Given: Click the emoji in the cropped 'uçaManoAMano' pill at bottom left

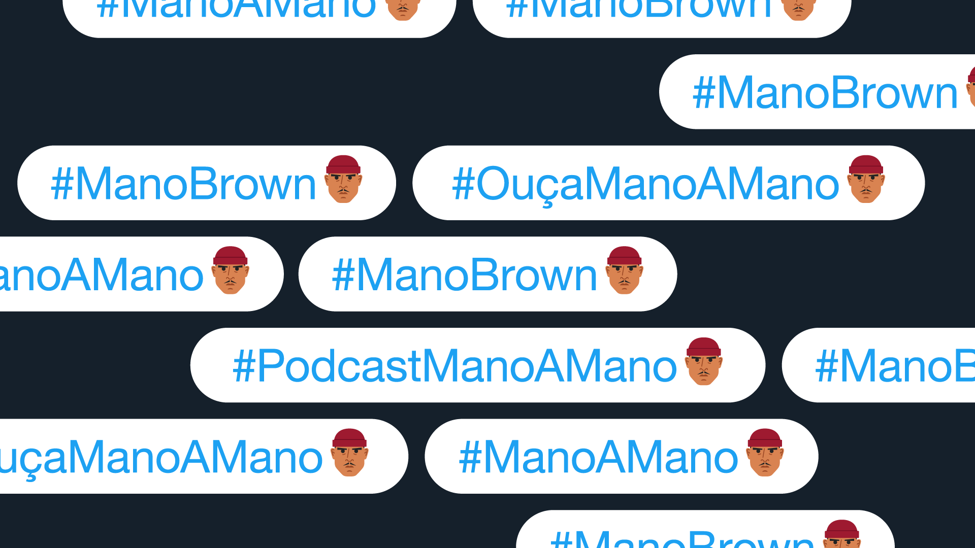Looking at the screenshot, I should click(x=349, y=453).
